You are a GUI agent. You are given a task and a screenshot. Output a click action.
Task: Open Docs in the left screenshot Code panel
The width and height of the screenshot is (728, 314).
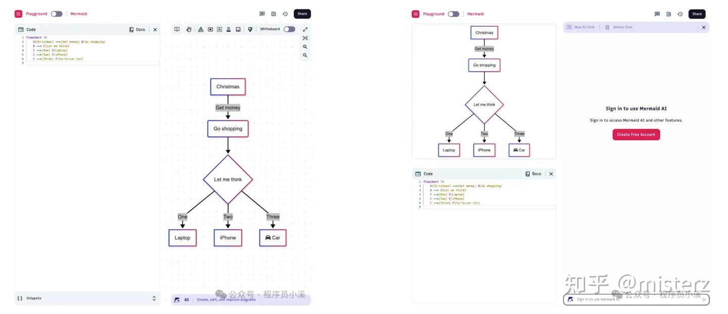click(137, 30)
